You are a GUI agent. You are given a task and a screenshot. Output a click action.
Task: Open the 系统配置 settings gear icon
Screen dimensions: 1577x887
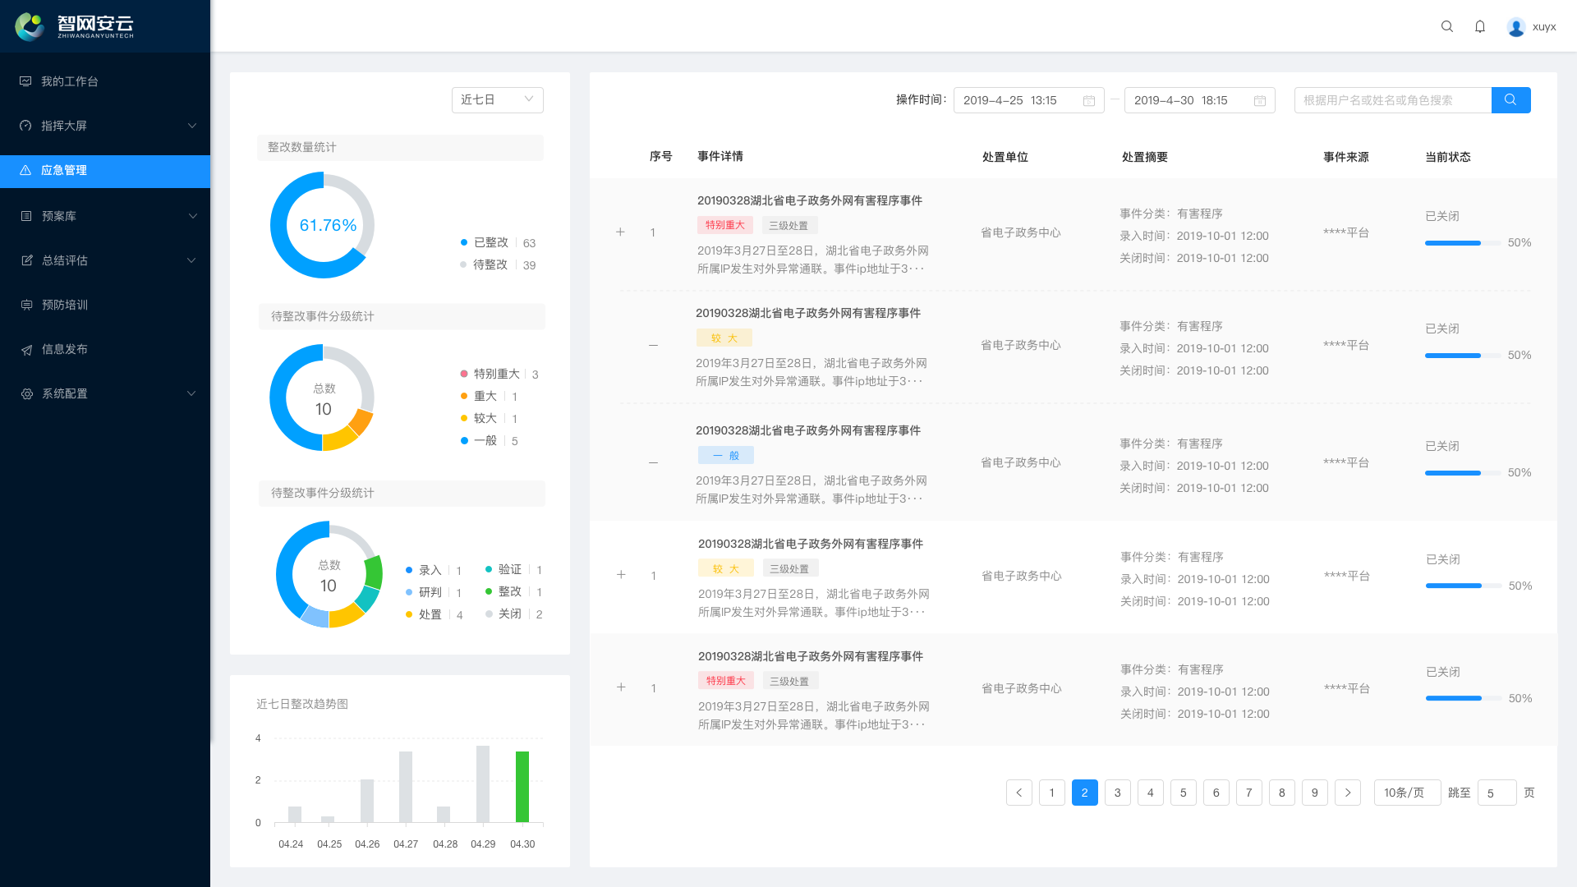point(25,393)
